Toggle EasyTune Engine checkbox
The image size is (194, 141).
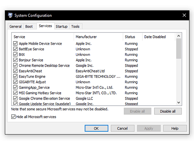click(16, 76)
